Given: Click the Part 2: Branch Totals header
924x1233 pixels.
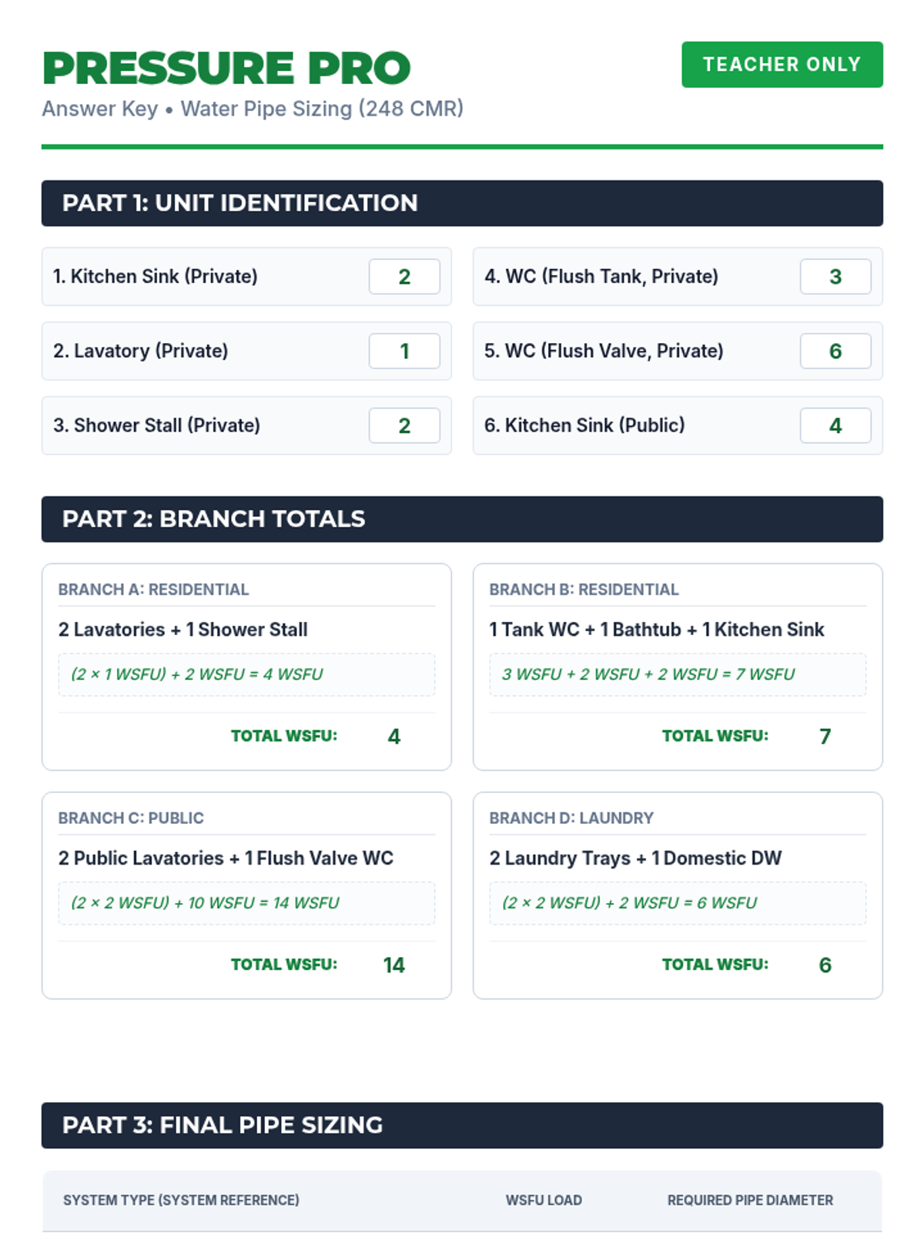Looking at the screenshot, I should point(462,519).
